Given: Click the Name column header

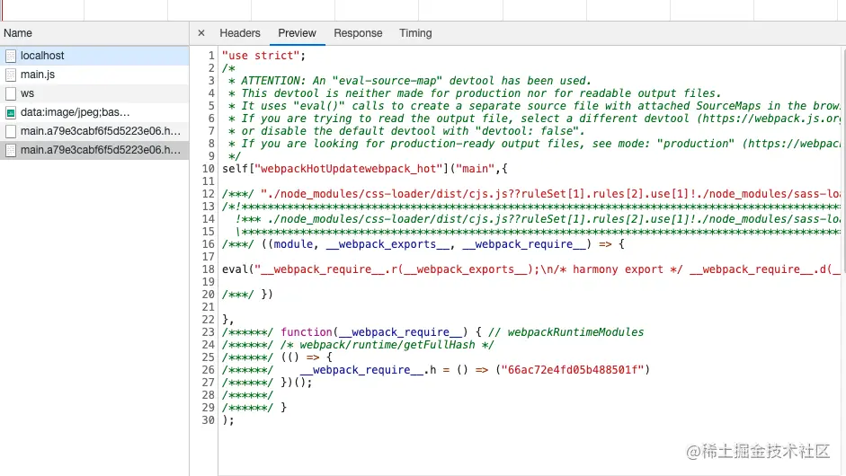Looking at the screenshot, I should coord(94,33).
